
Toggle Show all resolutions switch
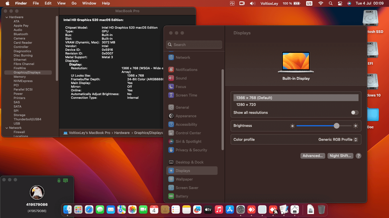(x=355, y=113)
